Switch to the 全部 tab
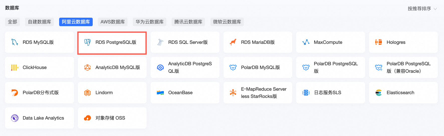 13,22
